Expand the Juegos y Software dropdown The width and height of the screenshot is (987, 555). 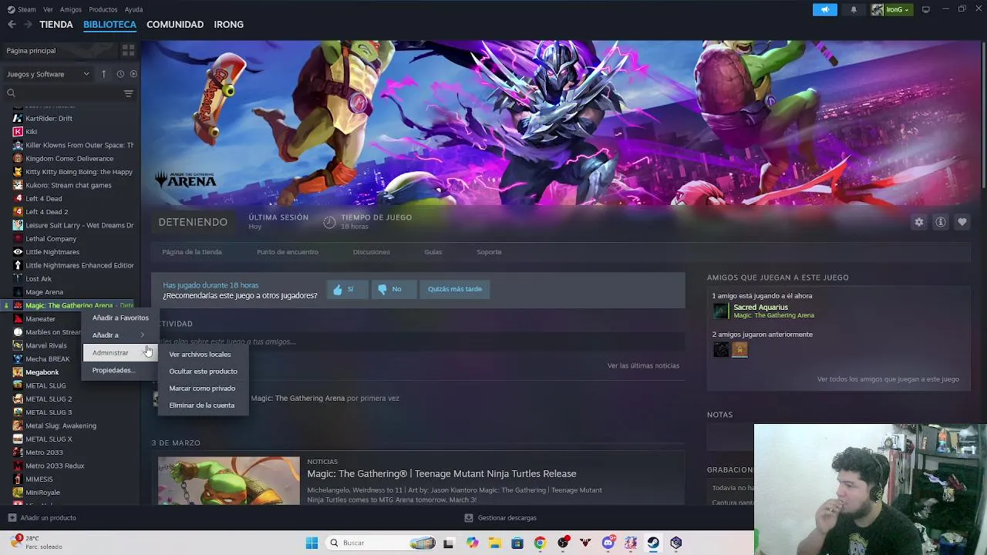[48, 74]
